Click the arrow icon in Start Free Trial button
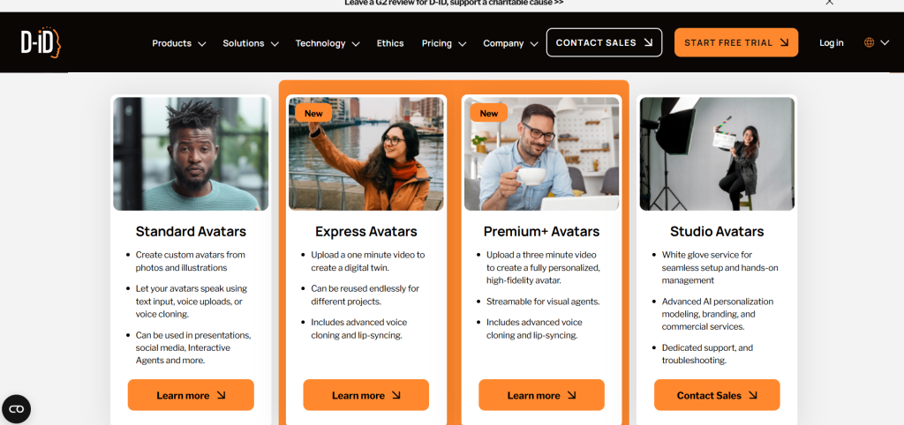This screenshot has width=904, height=425. [784, 42]
